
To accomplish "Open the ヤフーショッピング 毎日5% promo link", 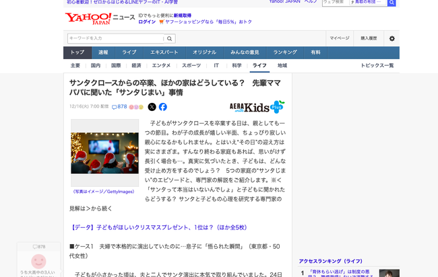I will click(x=208, y=22).
